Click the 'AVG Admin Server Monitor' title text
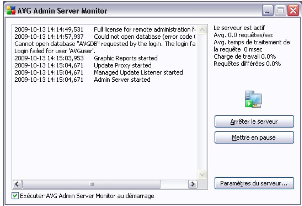Viewport: 302px width, 206px height. point(62,11)
